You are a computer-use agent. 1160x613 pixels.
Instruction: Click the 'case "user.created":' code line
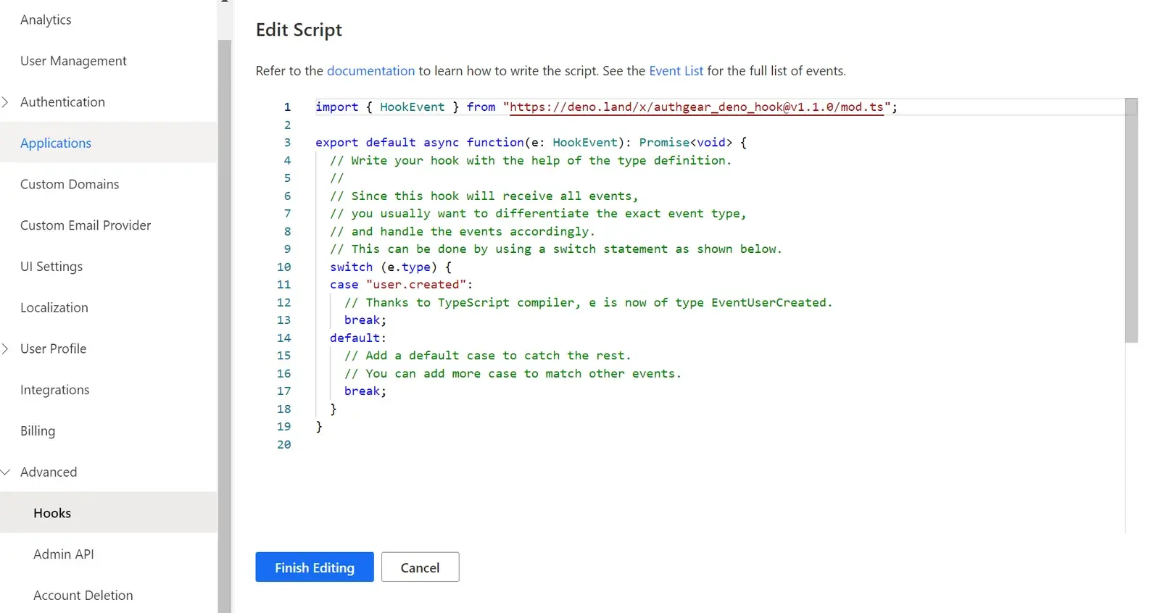401,285
